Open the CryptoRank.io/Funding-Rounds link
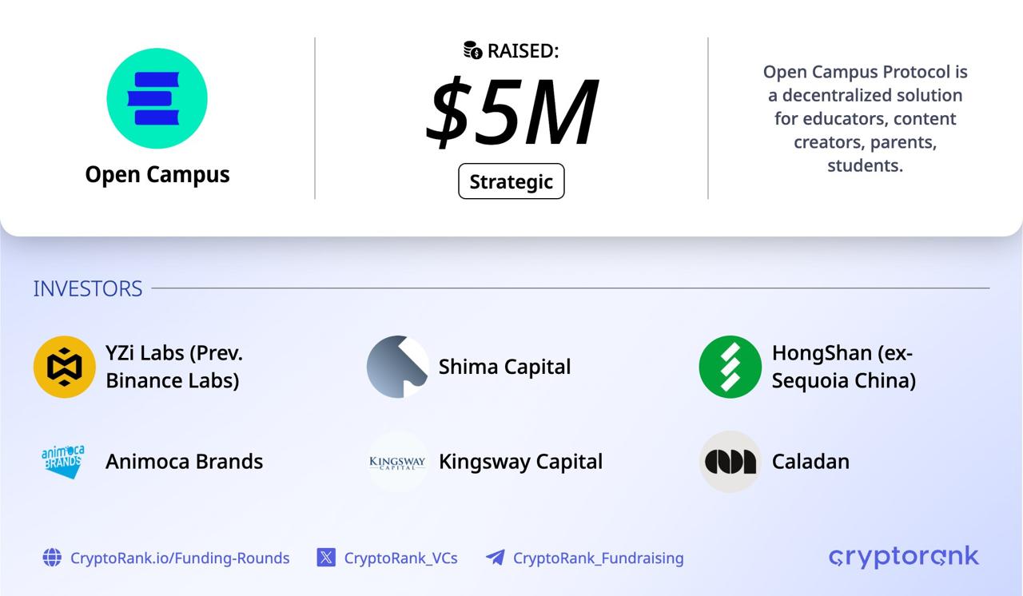 [x=180, y=558]
